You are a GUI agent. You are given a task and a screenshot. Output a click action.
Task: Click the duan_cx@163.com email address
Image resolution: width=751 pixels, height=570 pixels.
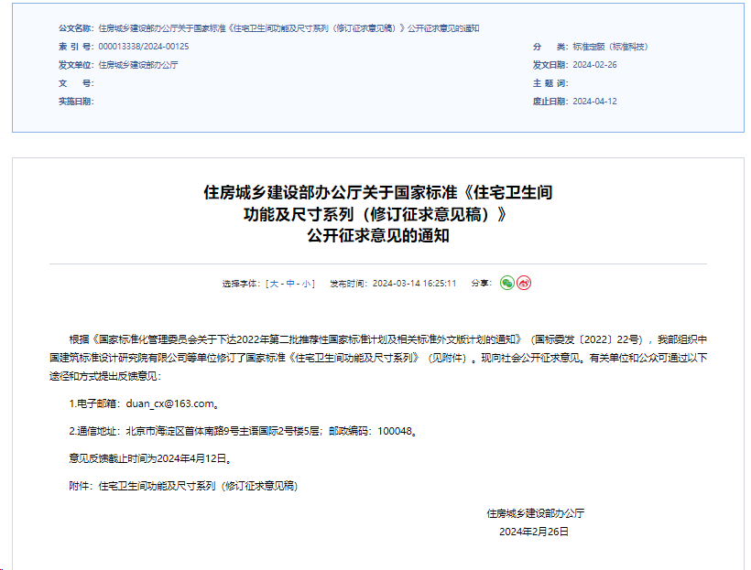(169, 403)
